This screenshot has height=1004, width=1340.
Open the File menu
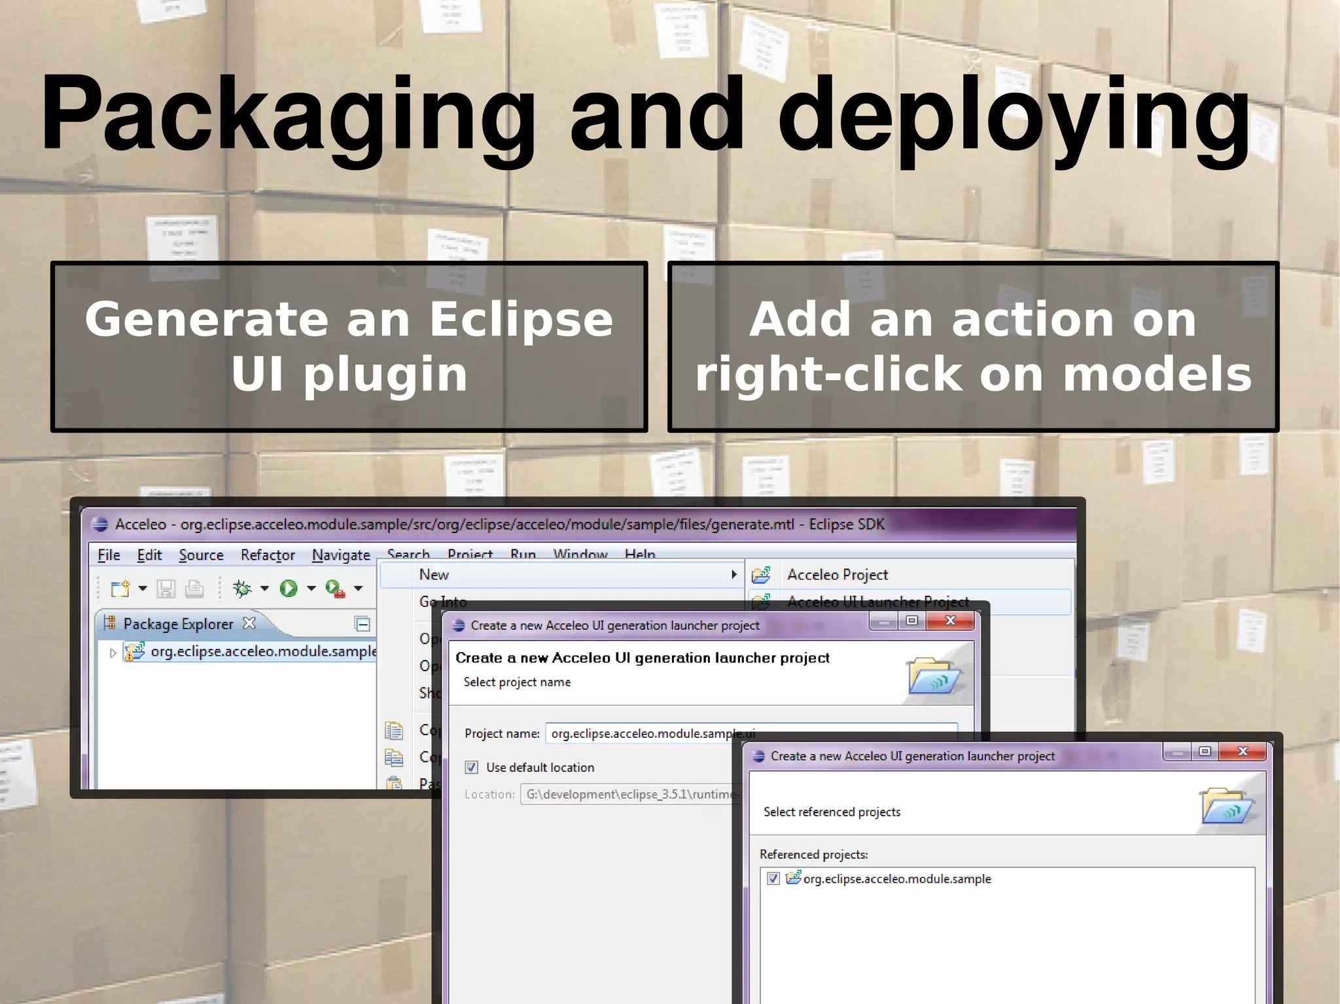[109, 555]
